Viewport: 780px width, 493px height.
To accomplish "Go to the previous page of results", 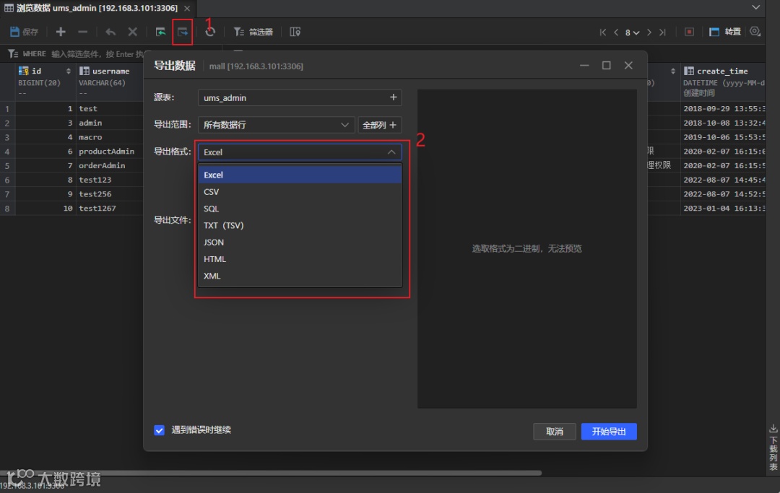I will coord(616,32).
